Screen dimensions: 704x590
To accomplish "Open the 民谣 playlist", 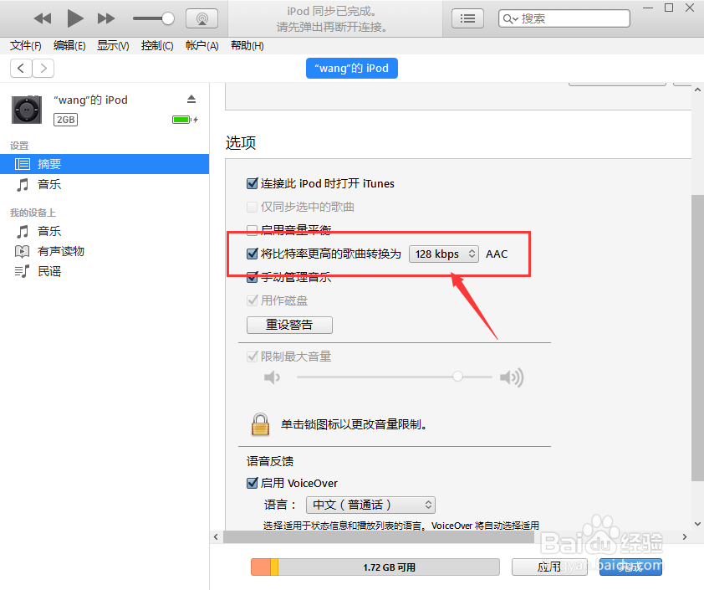I will 49,271.
